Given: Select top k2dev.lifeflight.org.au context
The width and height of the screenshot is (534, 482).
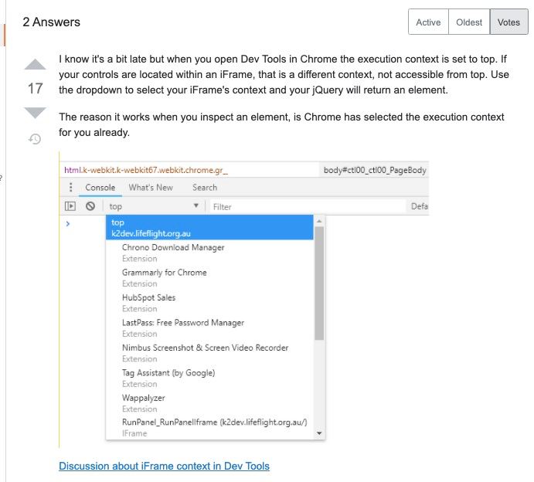Looking at the screenshot, I should pyautogui.click(x=209, y=227).
